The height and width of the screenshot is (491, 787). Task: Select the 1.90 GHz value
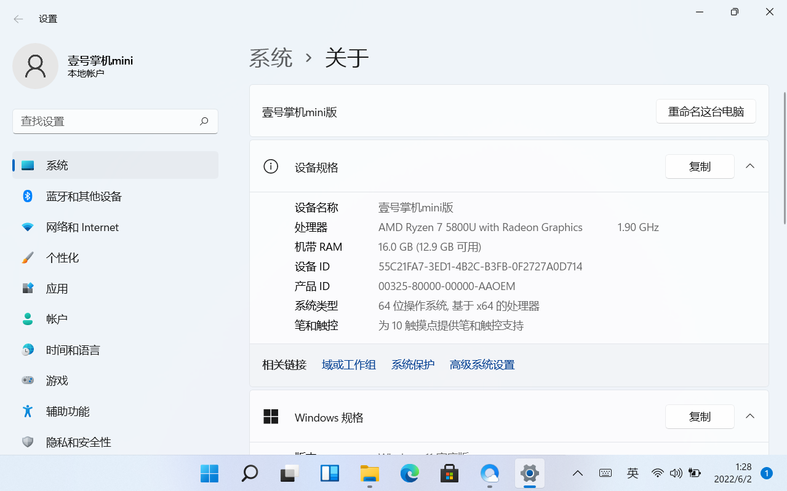638,227
